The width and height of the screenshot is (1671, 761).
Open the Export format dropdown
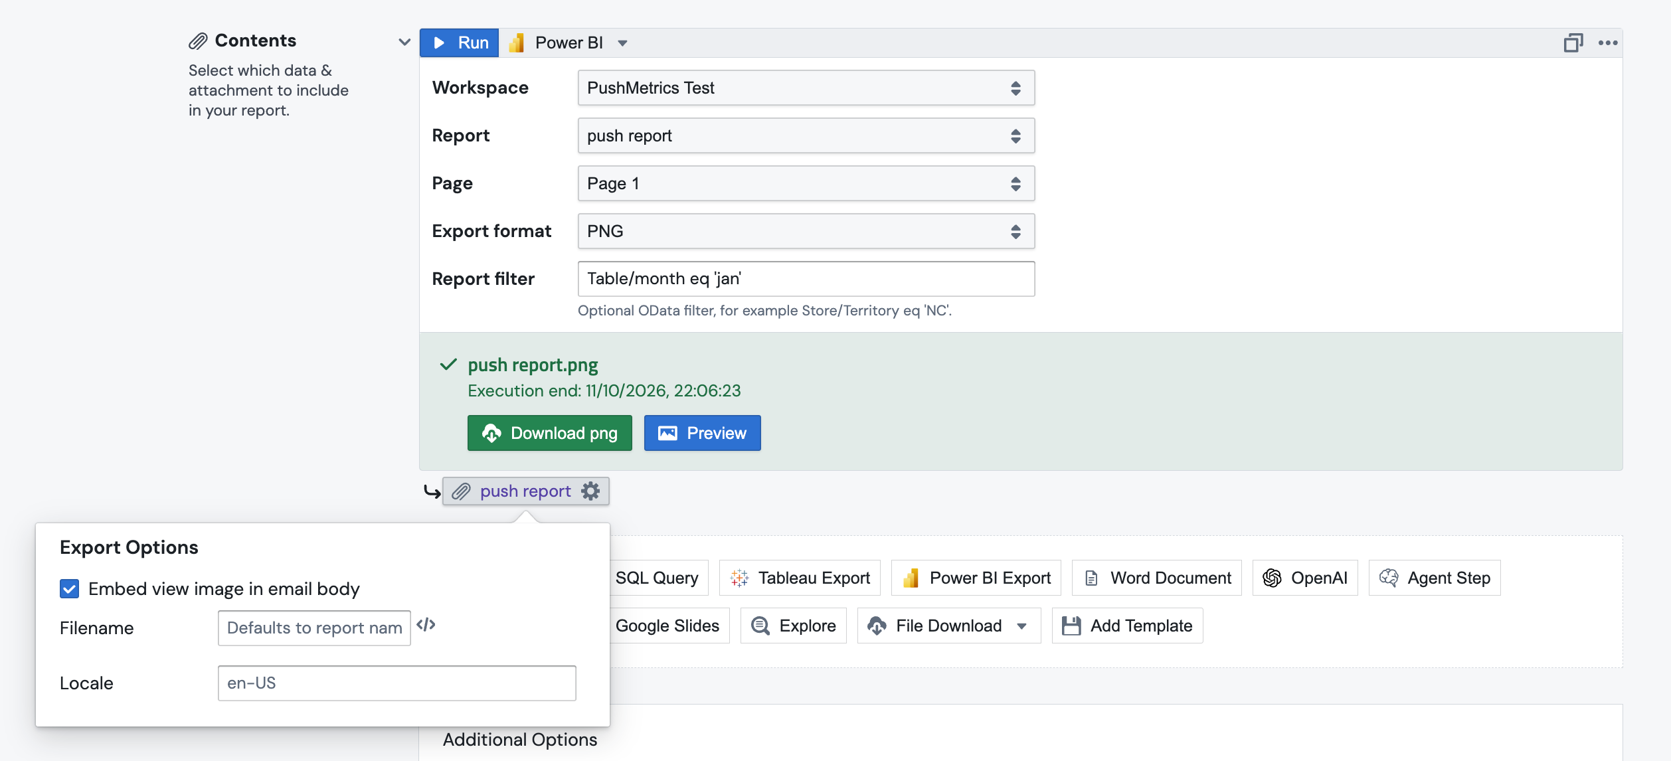(x=806, y=231)
